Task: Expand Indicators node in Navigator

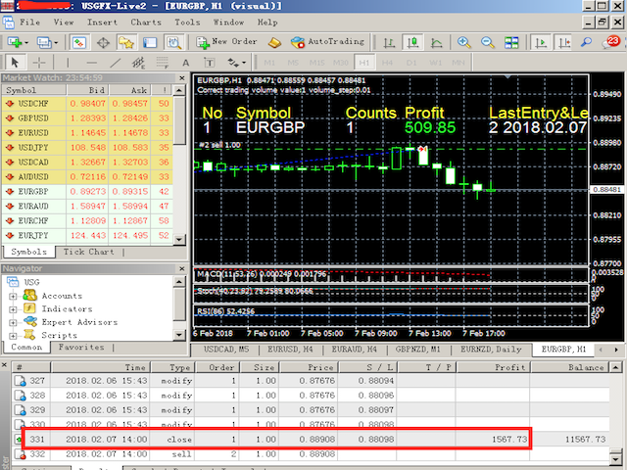Action: [x=13, y=309]
